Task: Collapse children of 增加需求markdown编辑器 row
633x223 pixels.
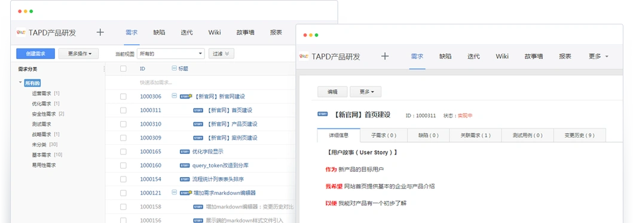Action: coord(174,193)
